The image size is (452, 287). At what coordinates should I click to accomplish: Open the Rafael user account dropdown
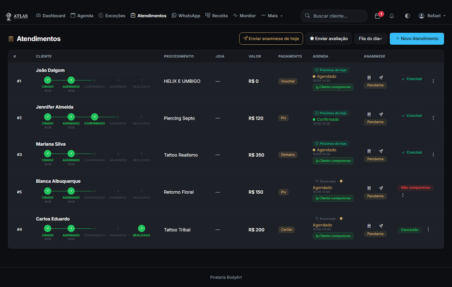[x=432, y=16]
